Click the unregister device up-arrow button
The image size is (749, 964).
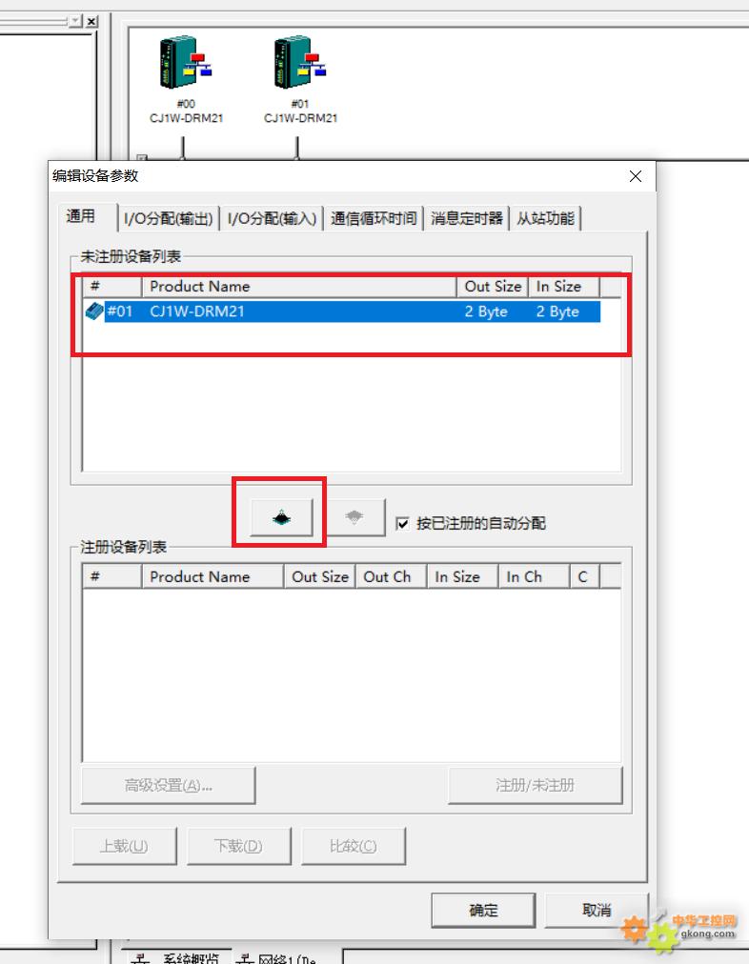click(354, 517)
